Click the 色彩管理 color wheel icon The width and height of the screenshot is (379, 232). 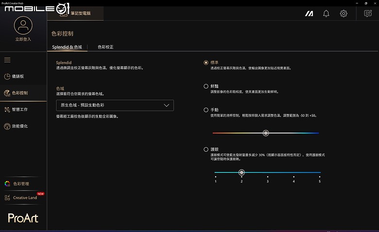pyautogui.click(x=7, y=184)
